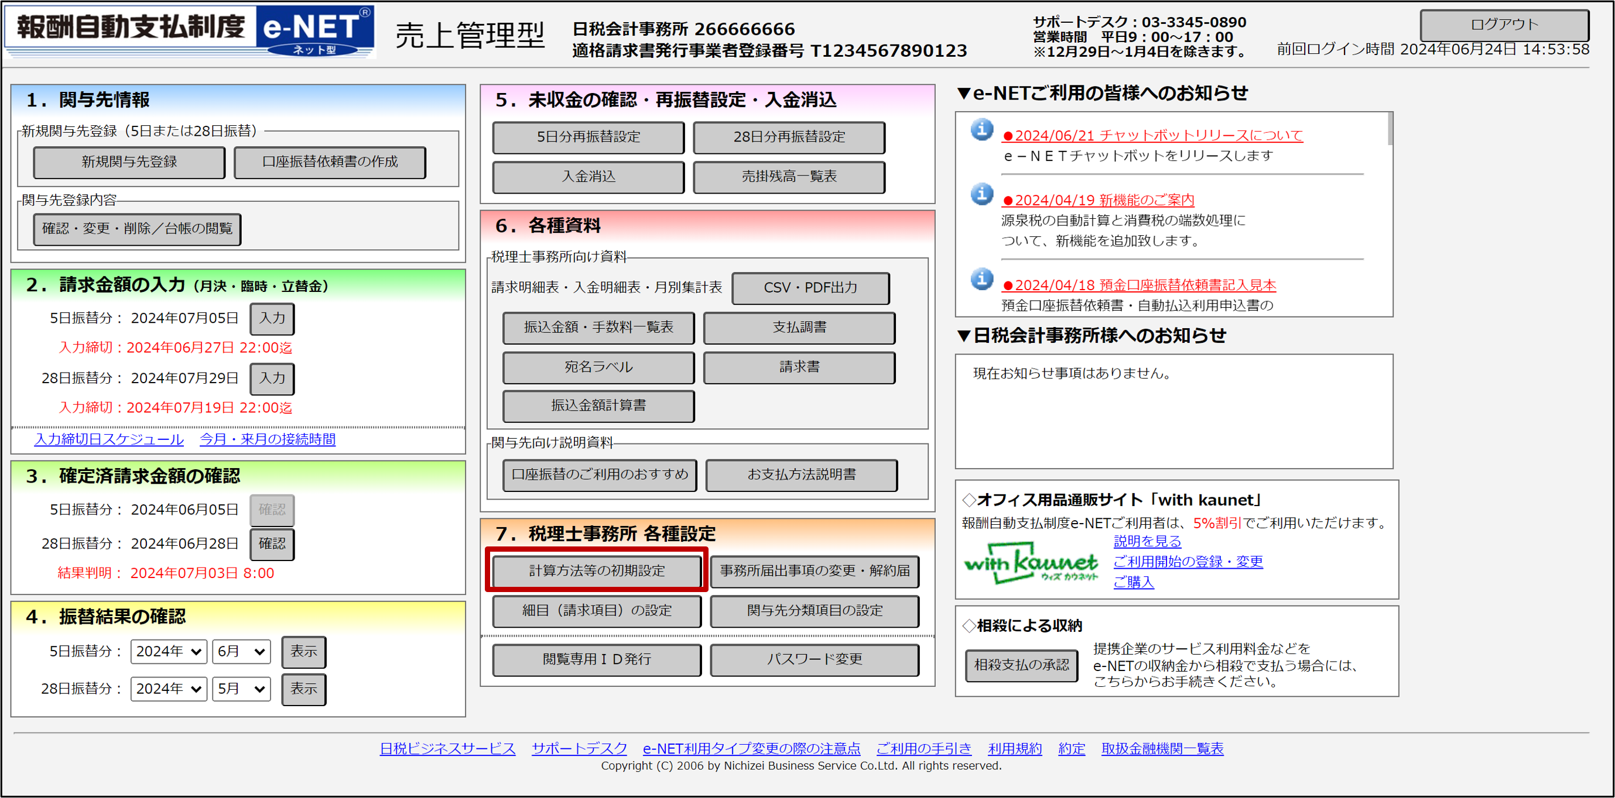Open the year dropdown for 5日振替分

coord(169,651)
